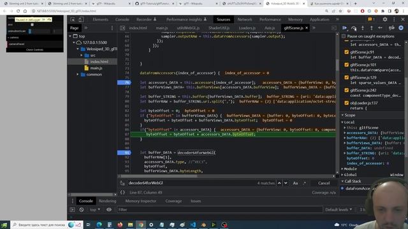The width and height of the screenshot is (408, 229).
Task: Expand the common folder
Action: tap(78, 74)
